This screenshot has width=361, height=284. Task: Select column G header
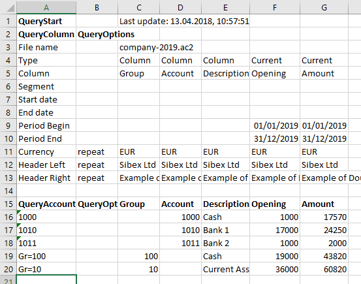pos(324,8)
